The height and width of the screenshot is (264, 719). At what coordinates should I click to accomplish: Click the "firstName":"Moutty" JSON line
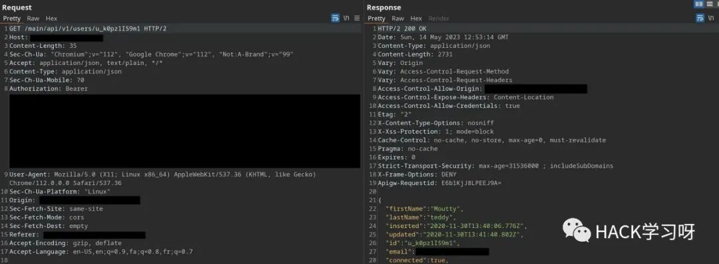[x=424, y=209]
